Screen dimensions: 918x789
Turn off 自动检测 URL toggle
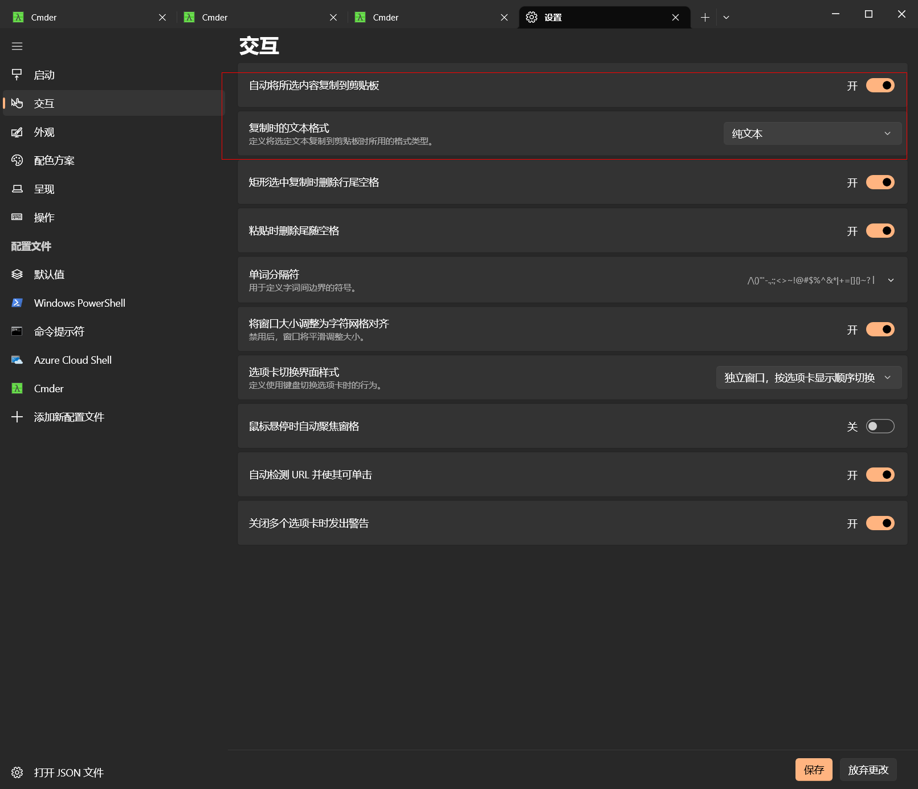pos(880,475)
